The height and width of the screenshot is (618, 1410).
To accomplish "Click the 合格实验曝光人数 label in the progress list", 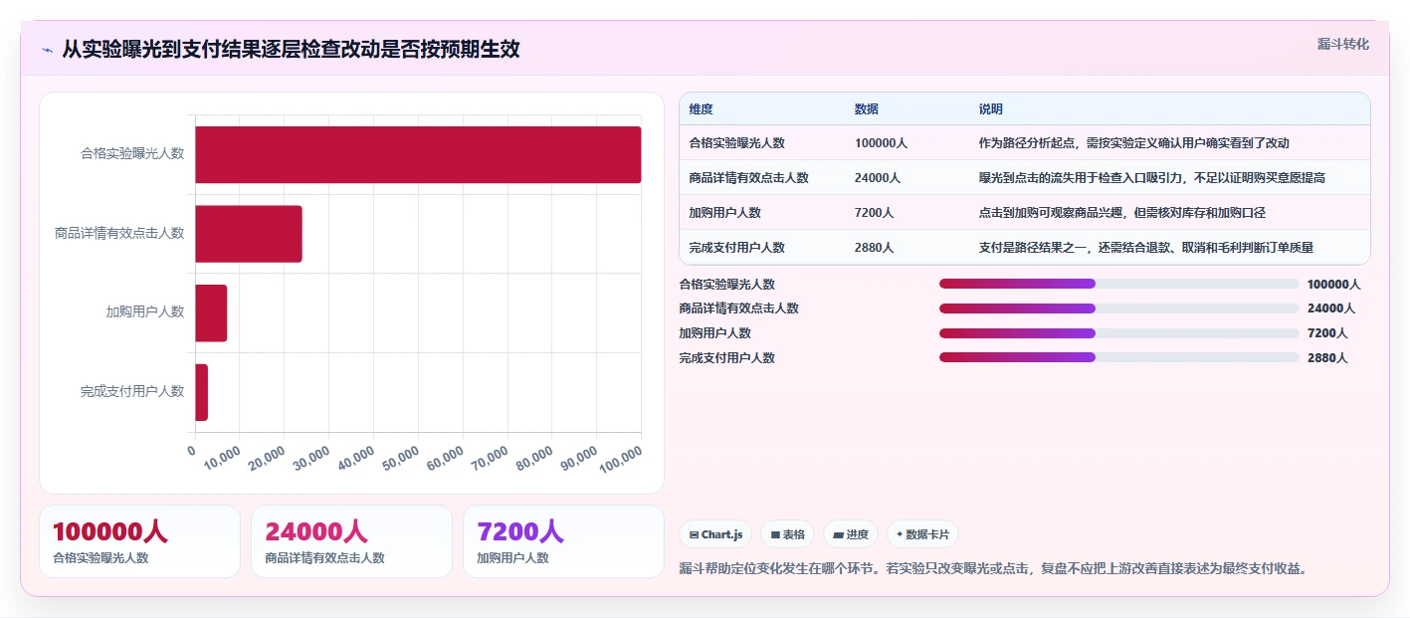I will 726,285.
